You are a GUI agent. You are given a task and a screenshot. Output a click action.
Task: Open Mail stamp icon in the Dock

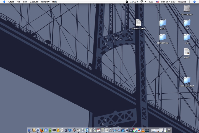pyautogui.click(x=38, y=130)
